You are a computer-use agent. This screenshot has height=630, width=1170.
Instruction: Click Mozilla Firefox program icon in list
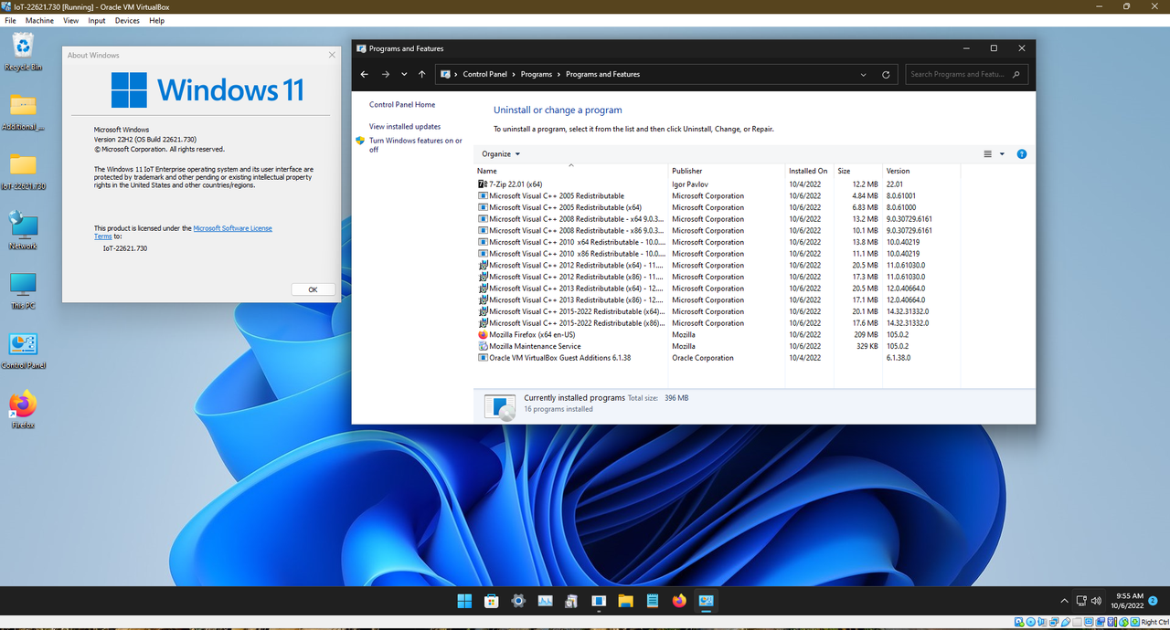(483, 335)
